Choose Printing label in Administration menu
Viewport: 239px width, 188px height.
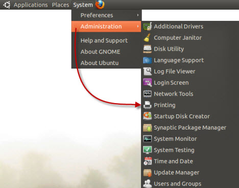click(x=164, y=105)
